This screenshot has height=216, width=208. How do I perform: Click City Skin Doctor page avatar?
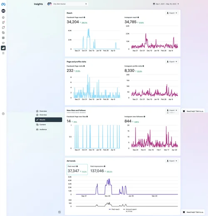(50, 4)
